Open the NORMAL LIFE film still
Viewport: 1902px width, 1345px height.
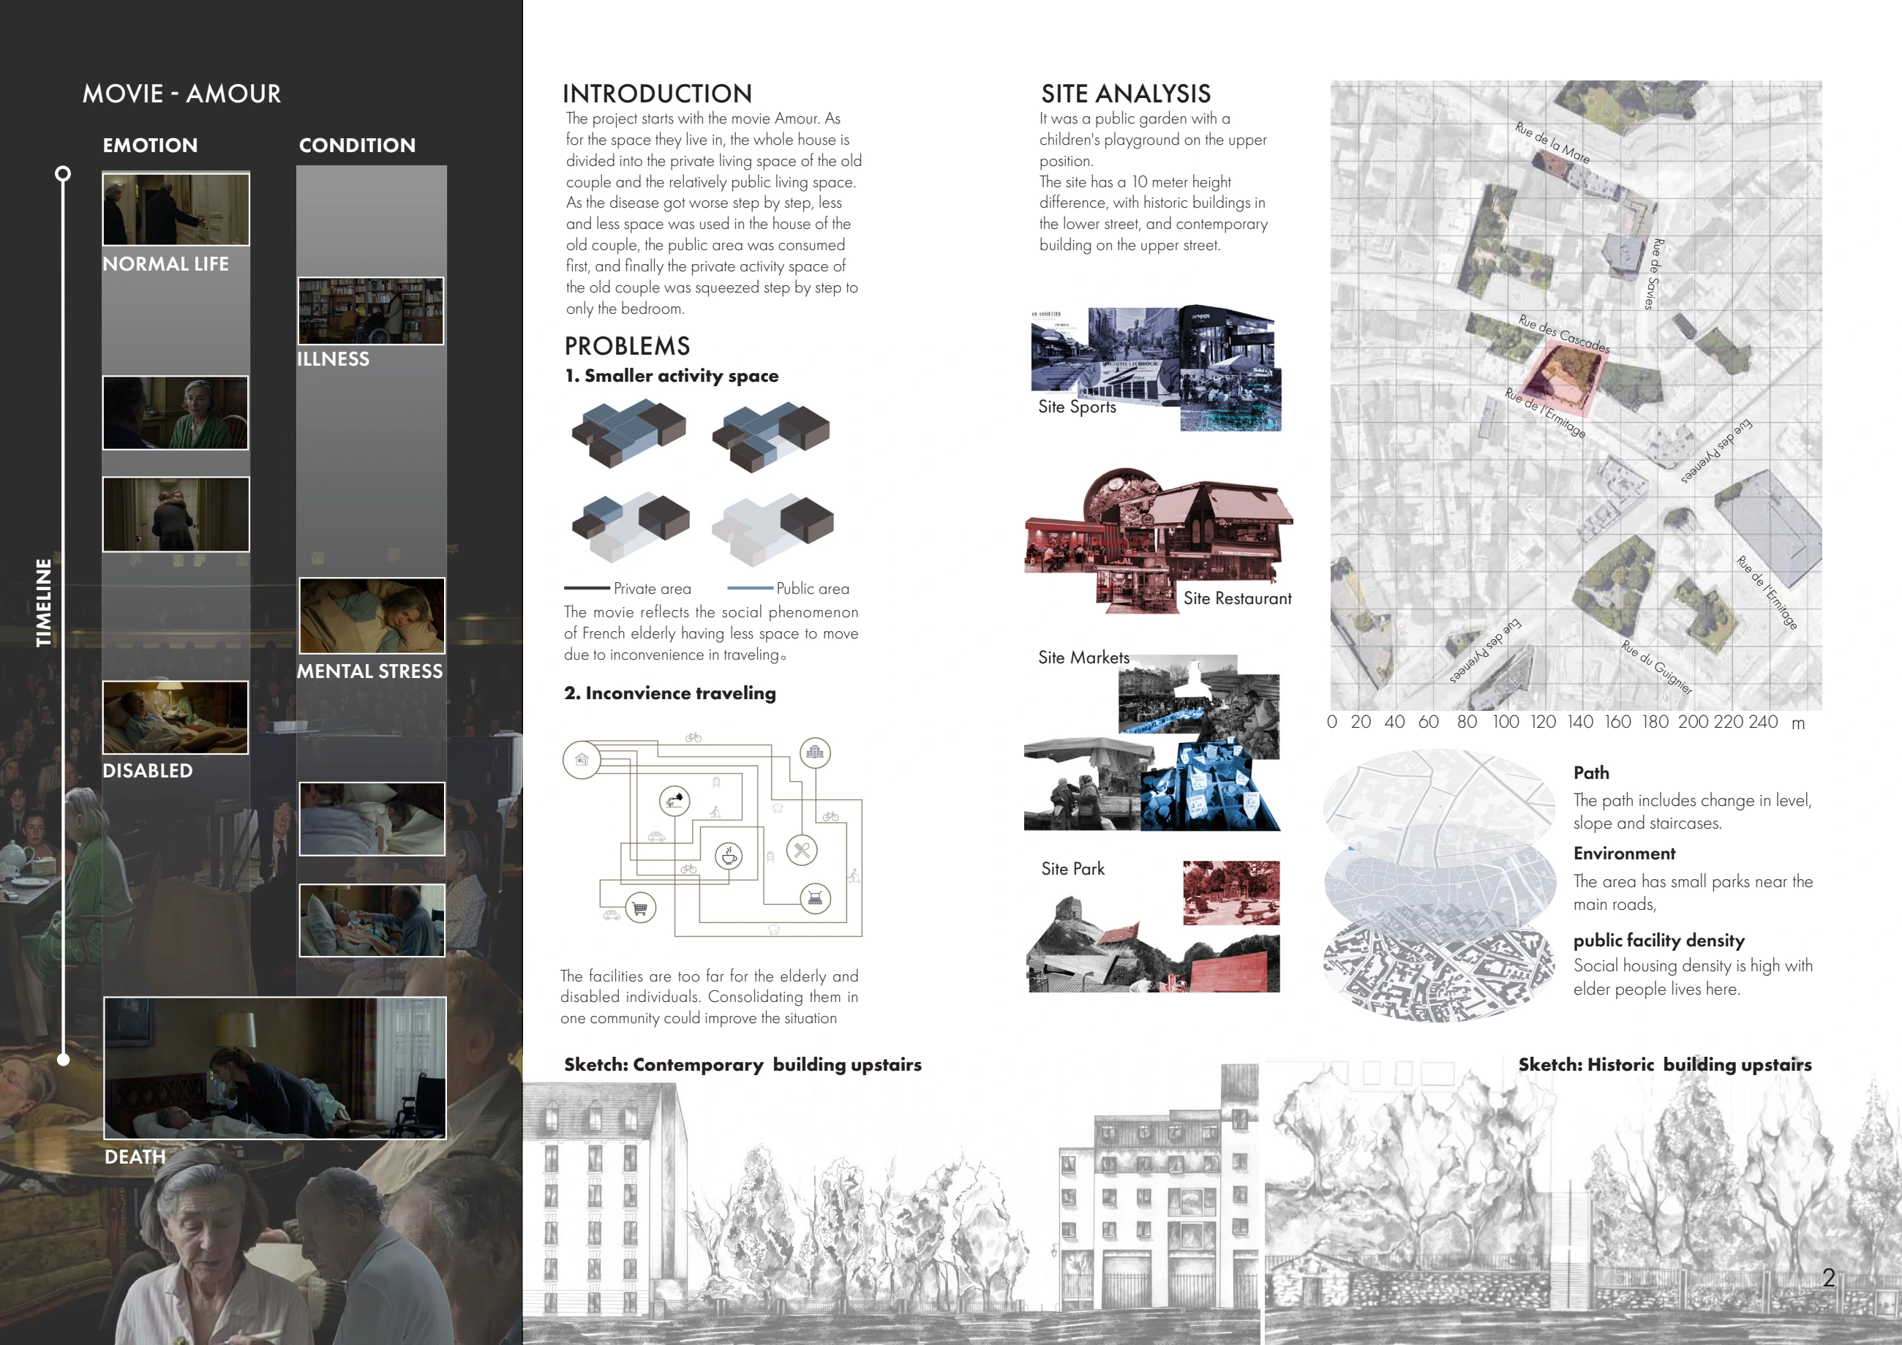tap(176, 208)
